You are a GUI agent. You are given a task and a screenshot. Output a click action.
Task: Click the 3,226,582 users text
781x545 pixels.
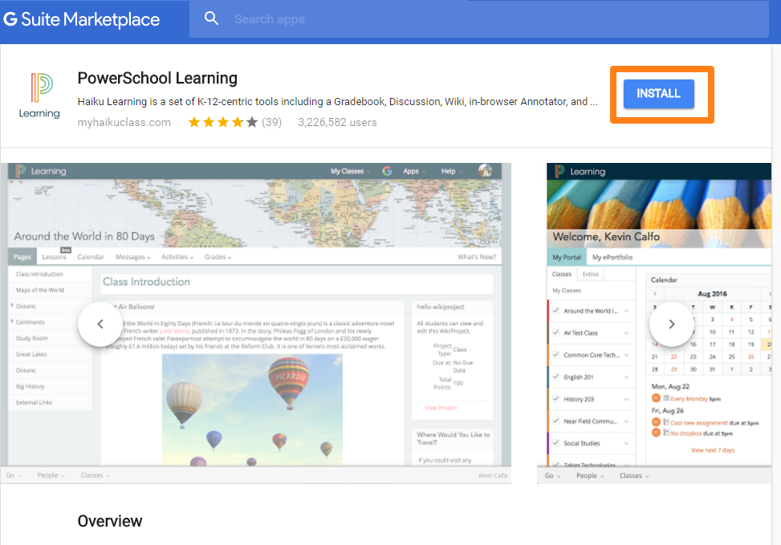337,122
